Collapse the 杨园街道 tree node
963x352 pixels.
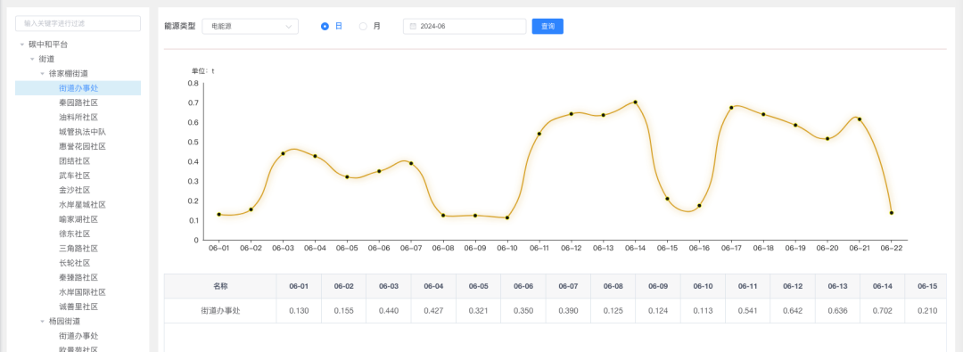tap(43, 322)
